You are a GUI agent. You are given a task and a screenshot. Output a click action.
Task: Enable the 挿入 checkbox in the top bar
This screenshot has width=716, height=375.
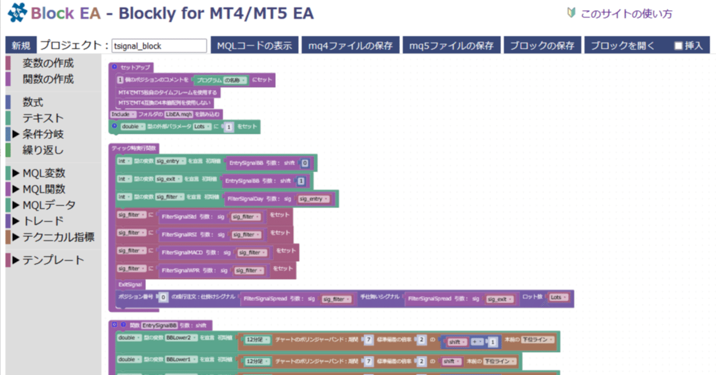click(679, 45)
